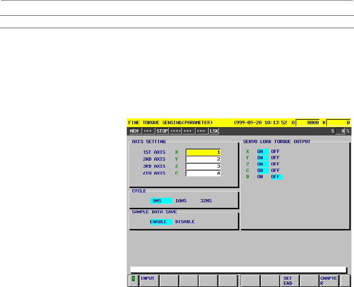Set sample data save to DISABLE
Viewport: 354px width, 287px height.
185,222
